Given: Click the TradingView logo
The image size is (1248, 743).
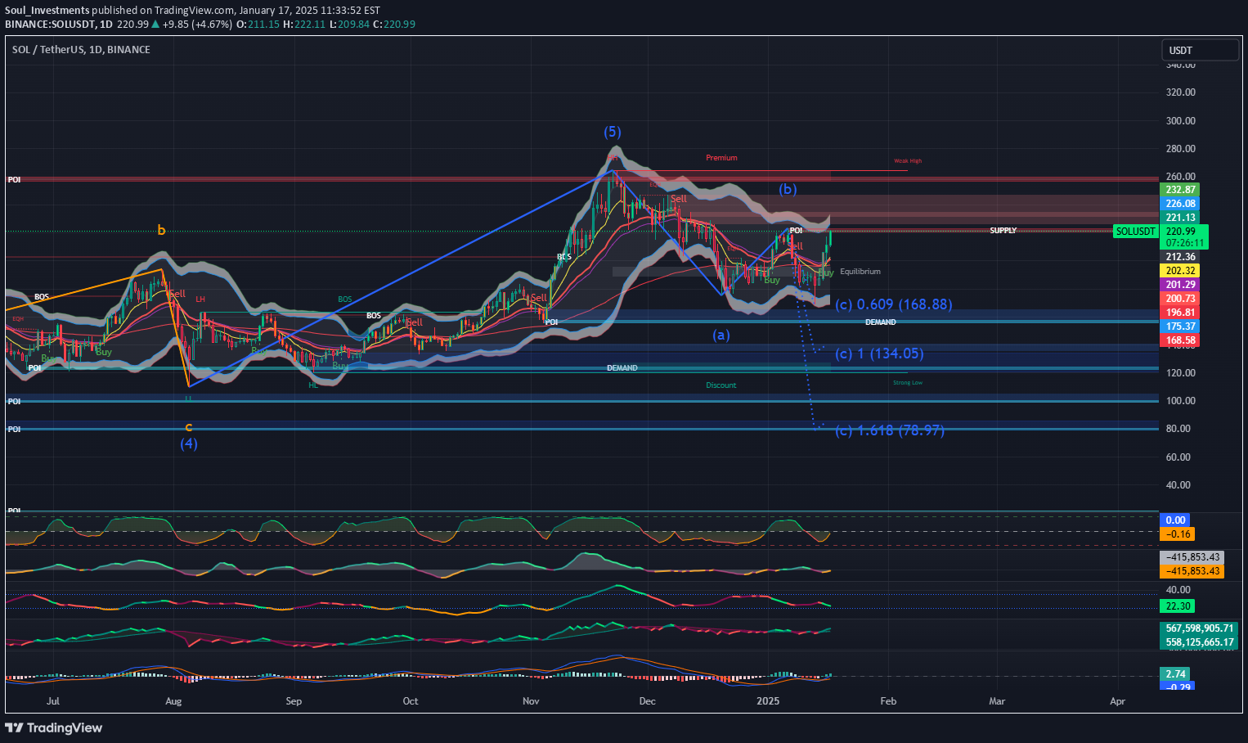Looking at the screenshot, I should pos(54,727).
